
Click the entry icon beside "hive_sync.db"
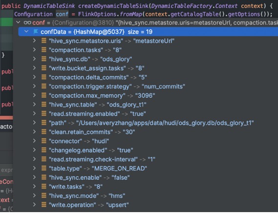(x=44, y=59)
